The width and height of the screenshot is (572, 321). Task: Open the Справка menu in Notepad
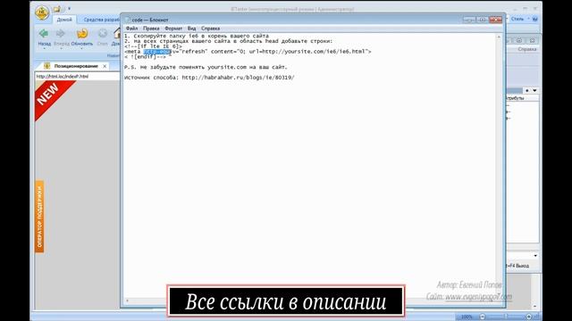[x=211, y=29]
